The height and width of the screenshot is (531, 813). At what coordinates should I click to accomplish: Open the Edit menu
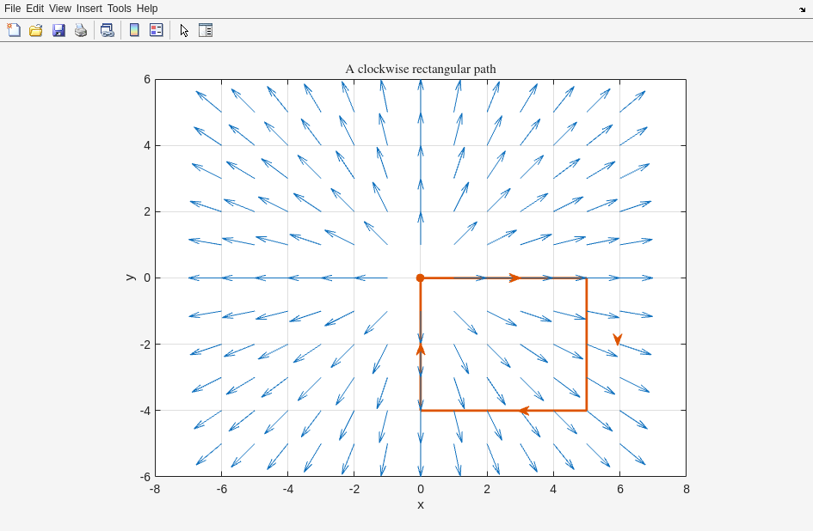pos(34,9)
